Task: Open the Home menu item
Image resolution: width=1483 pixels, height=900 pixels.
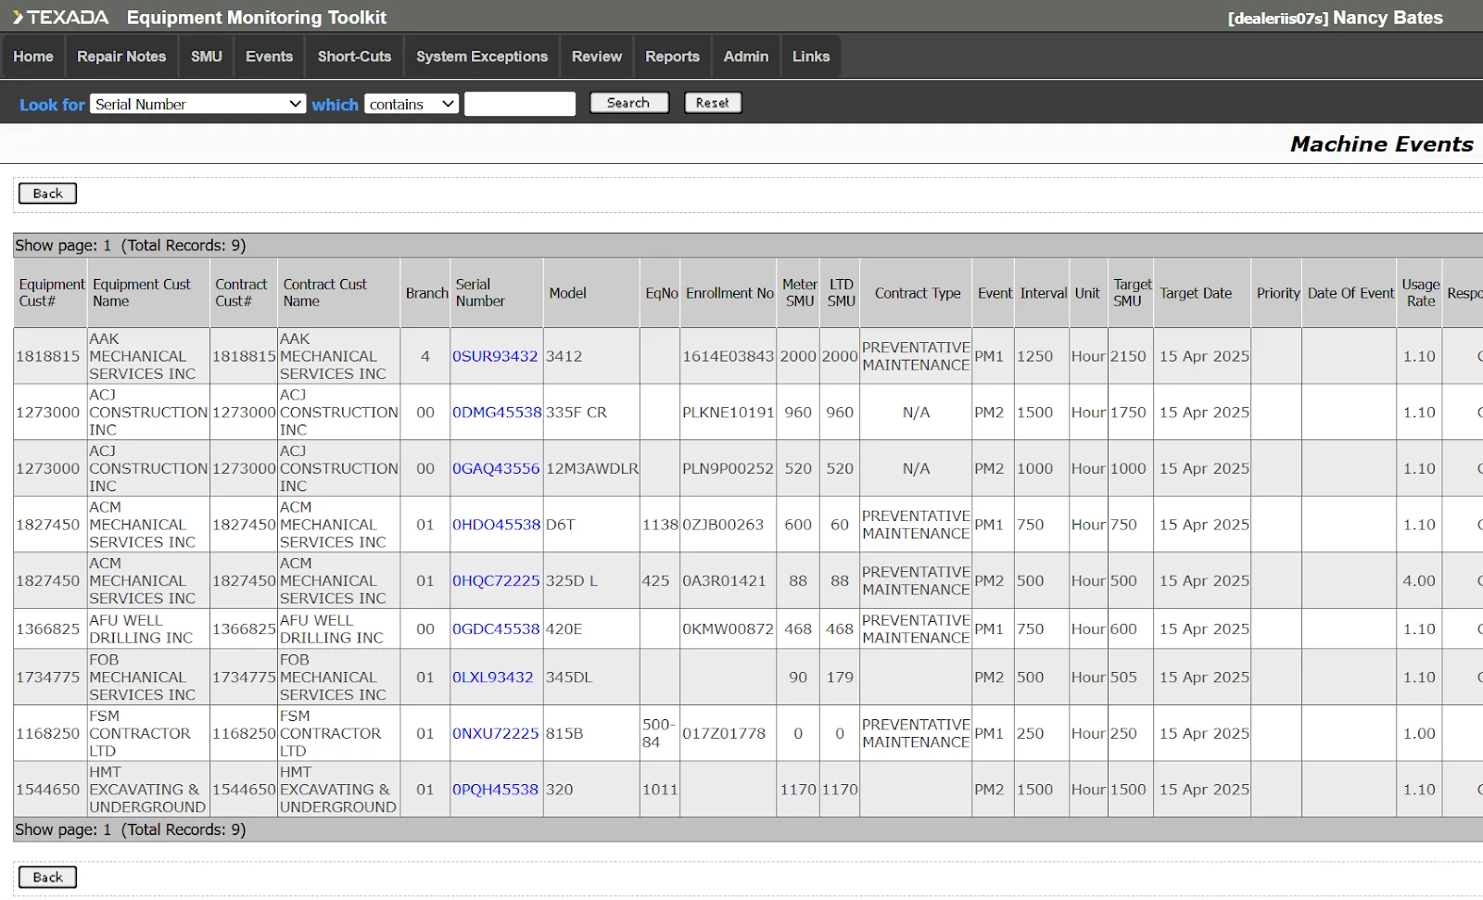Action: (x=33, y=57)
